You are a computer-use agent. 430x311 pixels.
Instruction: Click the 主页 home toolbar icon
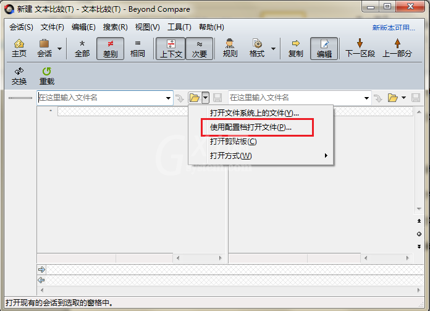tap(19, 48)
